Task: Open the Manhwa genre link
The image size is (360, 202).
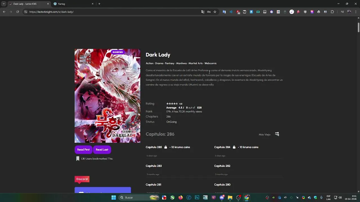Action: [x=181, y=63]
